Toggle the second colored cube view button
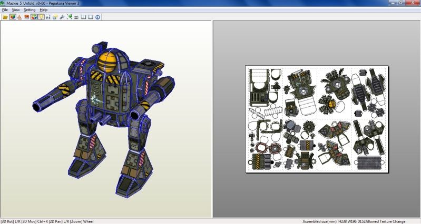This screenshot has height=224, width=421. point(34,17)
